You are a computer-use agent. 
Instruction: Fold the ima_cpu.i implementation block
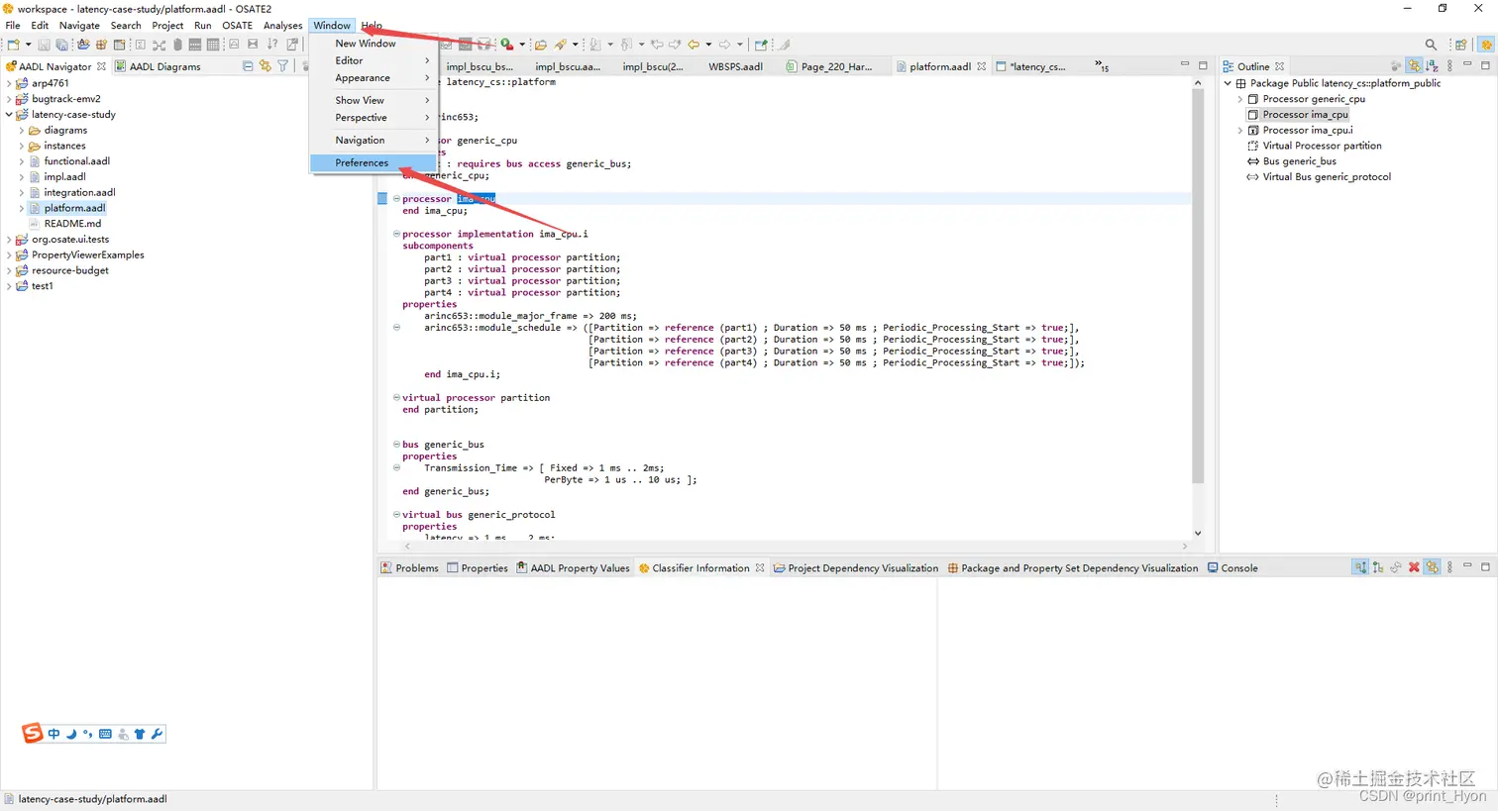point(396,234)
